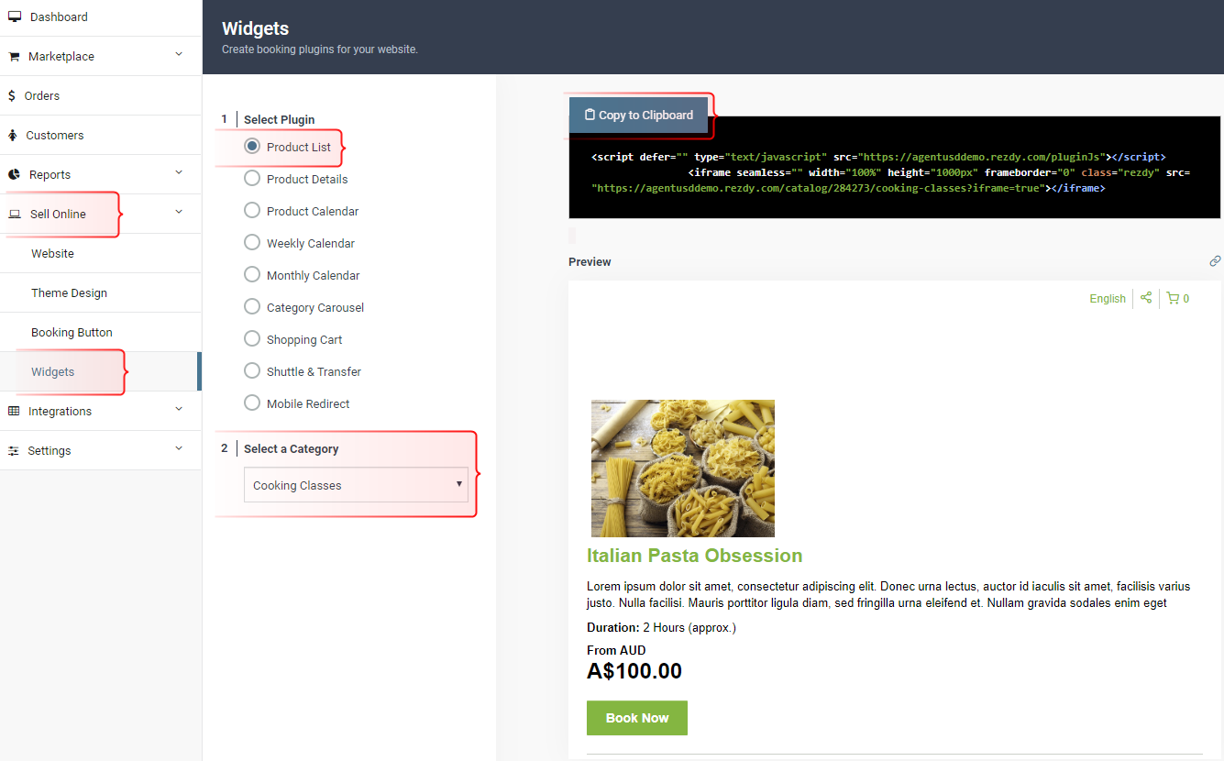The image size is (1224, 761).
Task: Expand the Marketplace menu chevron
Action: (179, 55)
